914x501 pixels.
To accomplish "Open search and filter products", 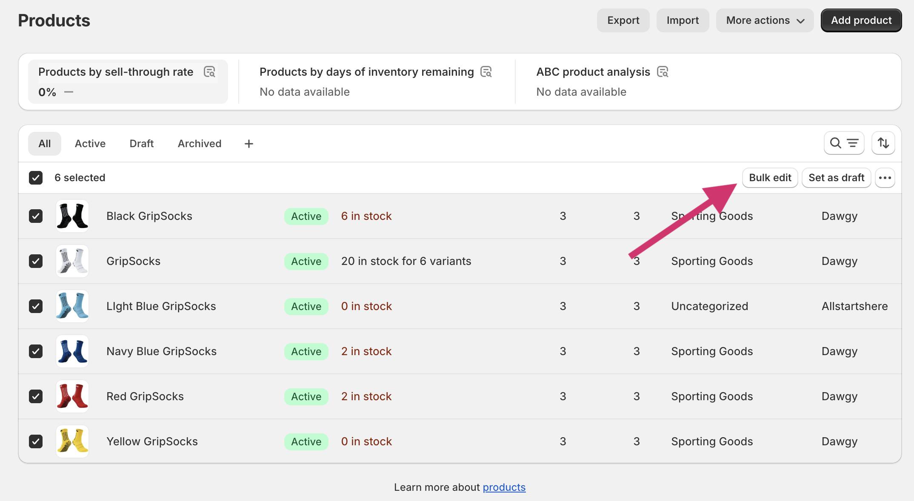I will (844, 143).
